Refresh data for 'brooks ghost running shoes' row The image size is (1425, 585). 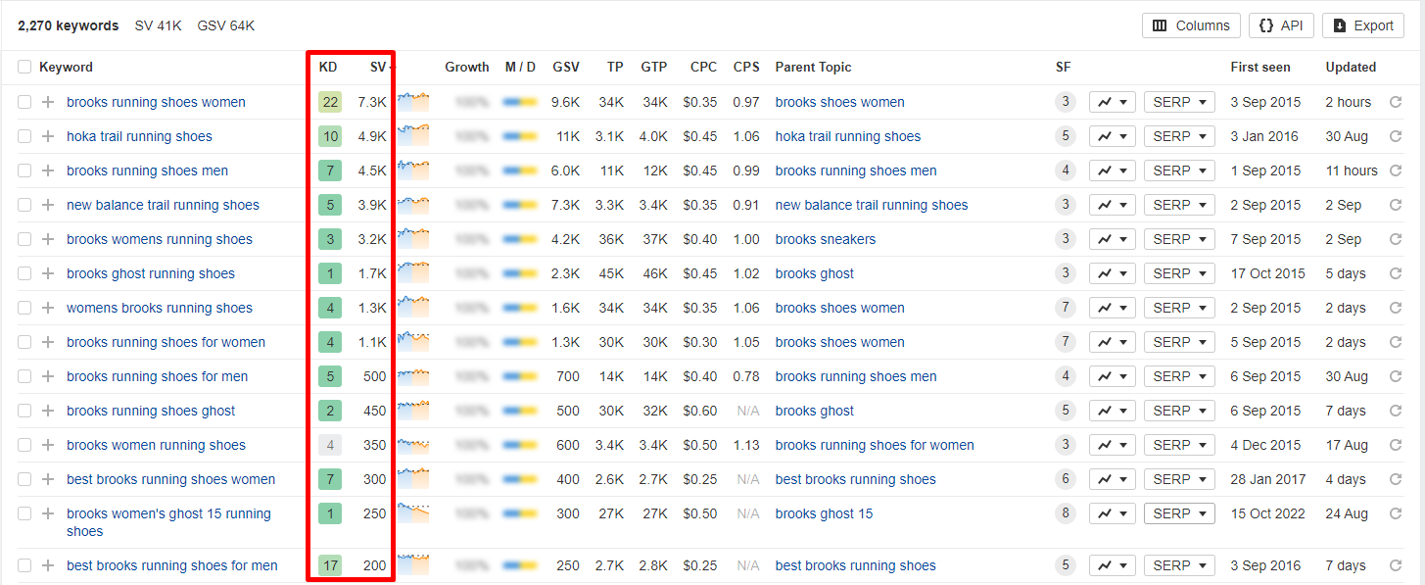tap(1396, 273)
